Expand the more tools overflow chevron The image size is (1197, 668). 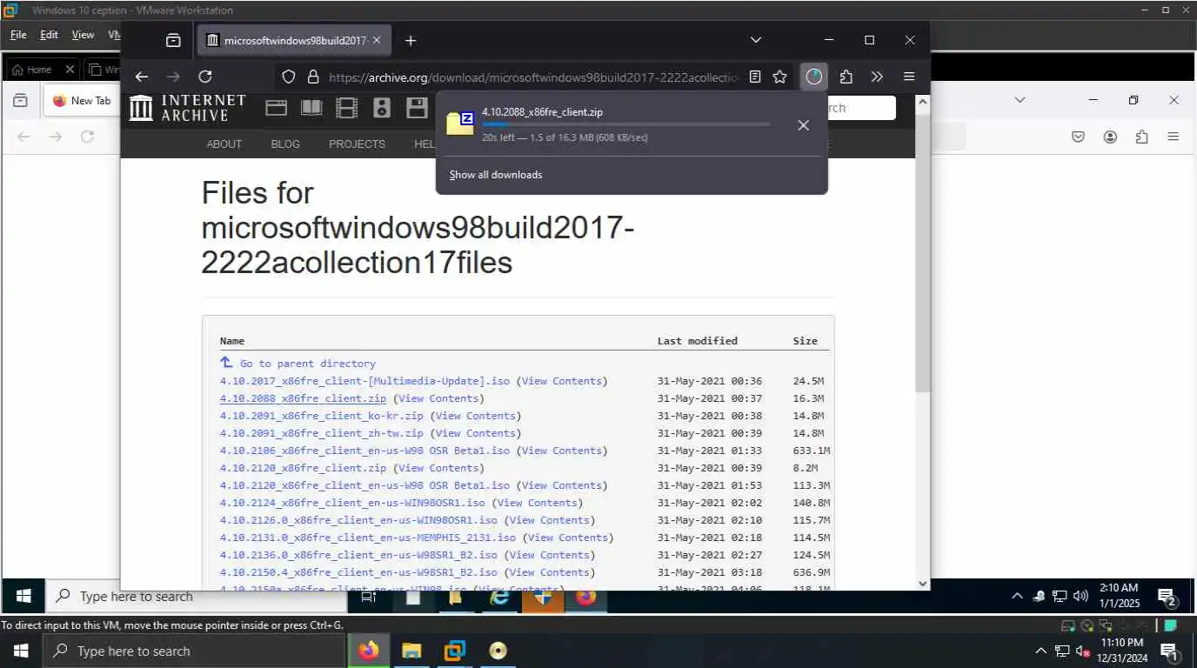tap(877, 77)
